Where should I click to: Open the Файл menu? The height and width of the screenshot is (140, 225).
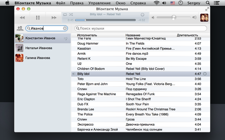pos(60,3)
